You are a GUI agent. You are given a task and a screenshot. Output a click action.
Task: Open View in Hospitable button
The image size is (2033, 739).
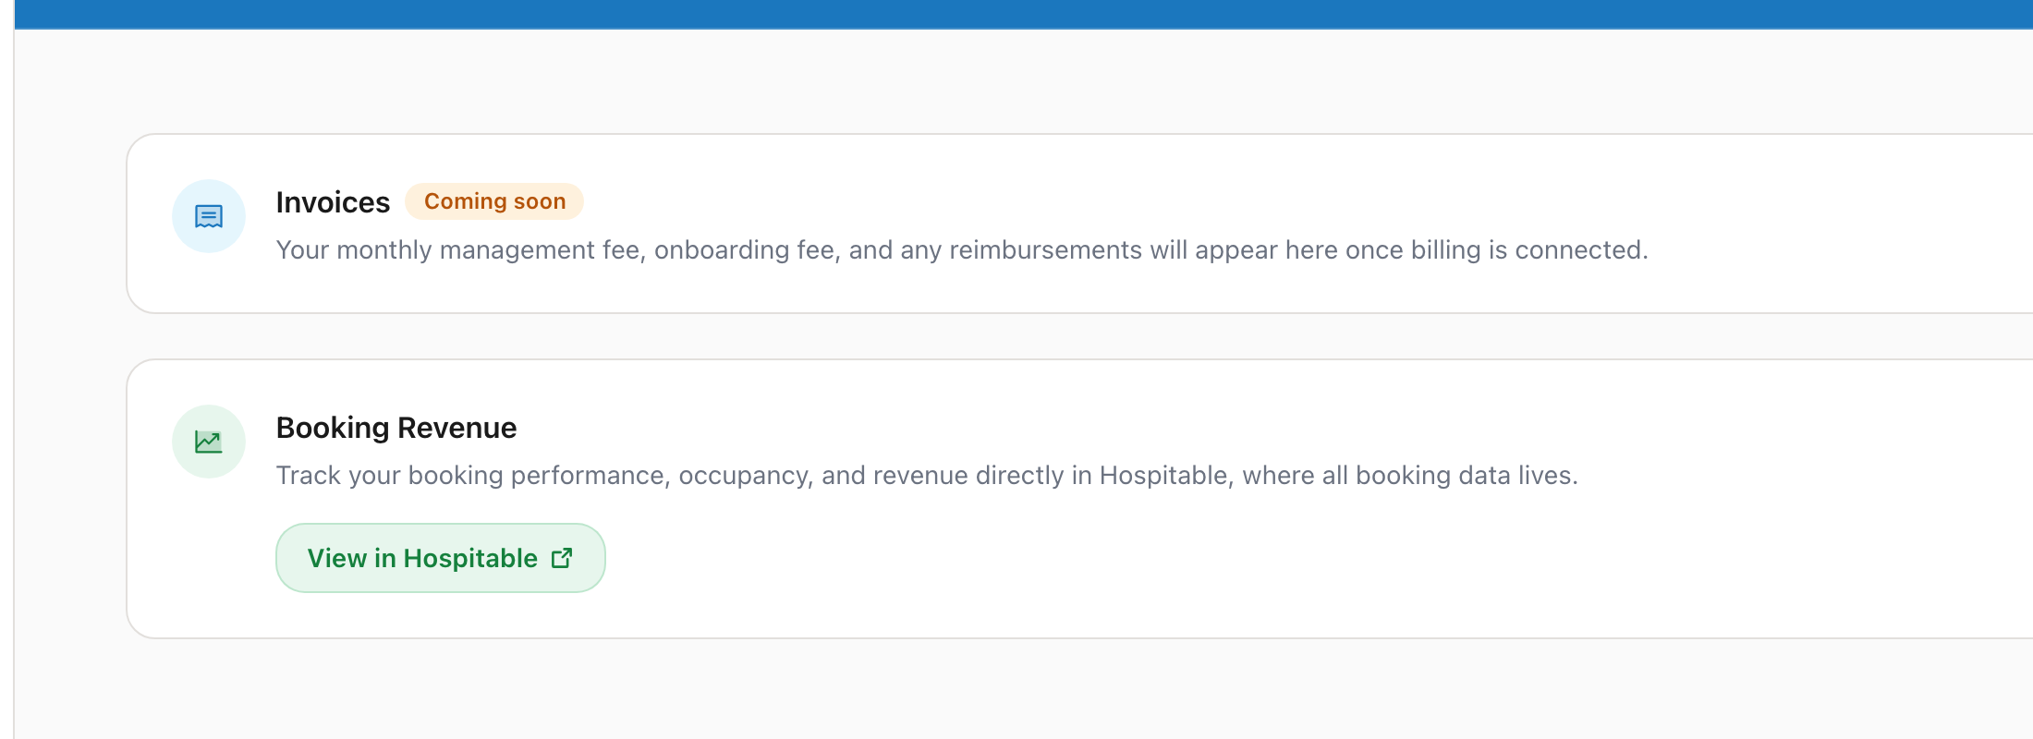pyautogui.click(x=440, y=558)
